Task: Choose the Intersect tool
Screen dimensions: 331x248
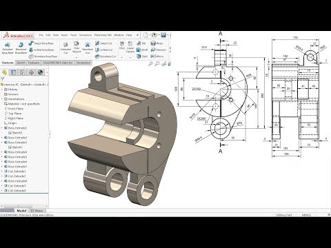Action: 159,50
